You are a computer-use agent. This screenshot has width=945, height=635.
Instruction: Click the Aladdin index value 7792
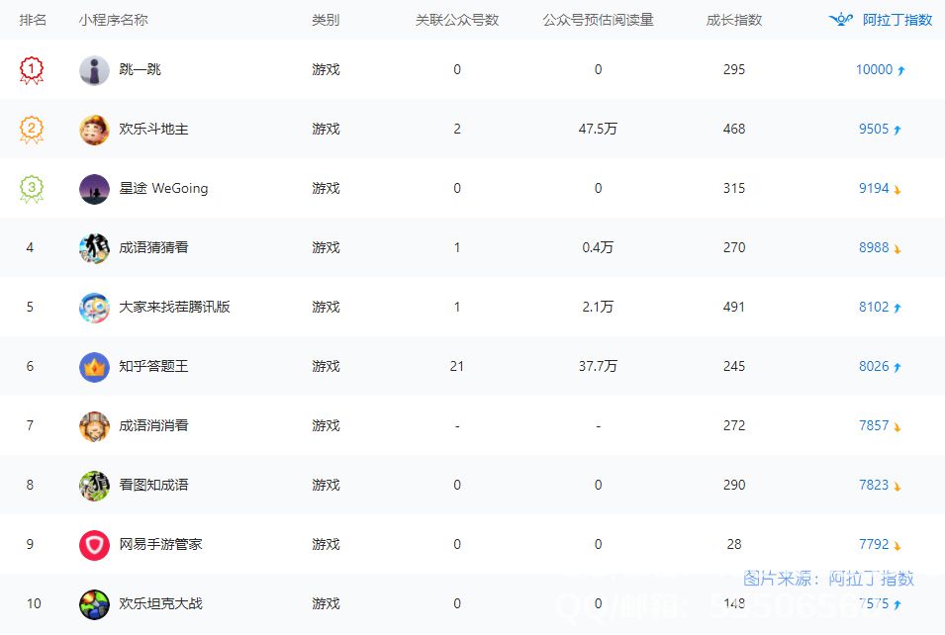874,544
